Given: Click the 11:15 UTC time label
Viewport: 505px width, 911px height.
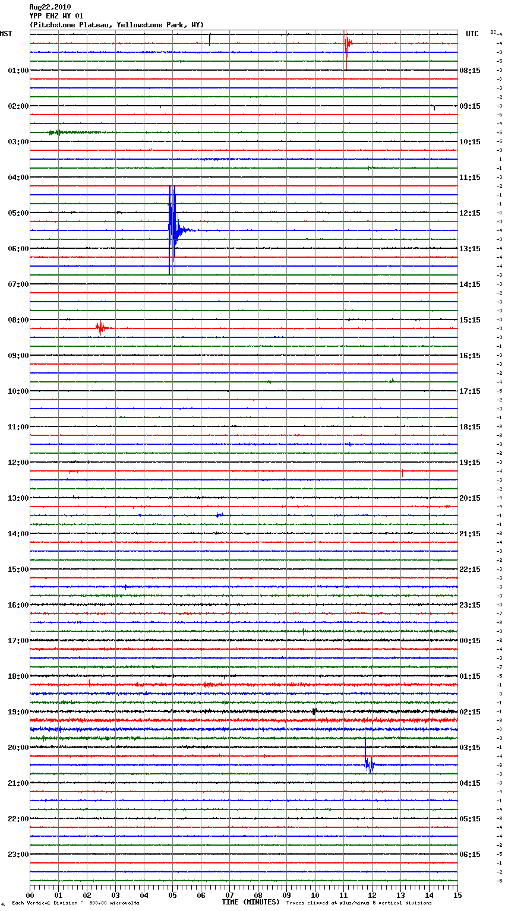Looking at the screenshot, I should coord(470,177).
